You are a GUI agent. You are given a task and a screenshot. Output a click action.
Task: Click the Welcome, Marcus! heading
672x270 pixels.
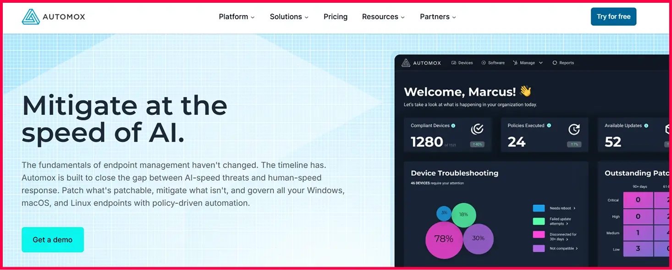point(460,92)
